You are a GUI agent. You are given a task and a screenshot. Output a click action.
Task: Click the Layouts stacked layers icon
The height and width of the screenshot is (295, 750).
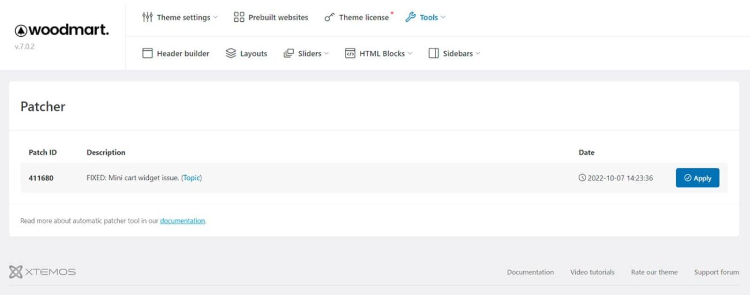click(231, 54)
